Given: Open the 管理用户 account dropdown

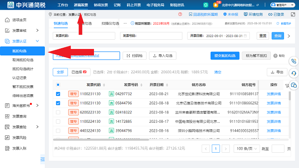Looking at the screenshot, I should pos(283,5).
